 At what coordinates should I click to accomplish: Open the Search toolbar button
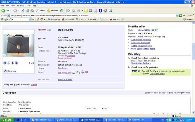click(41, 11)
